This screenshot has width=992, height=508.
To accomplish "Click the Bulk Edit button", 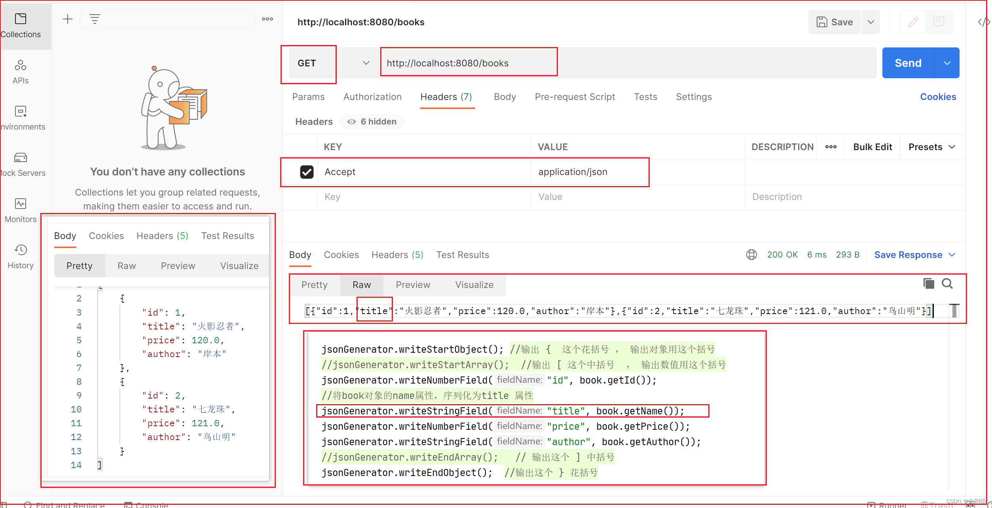I will click(x=872, y=146).
